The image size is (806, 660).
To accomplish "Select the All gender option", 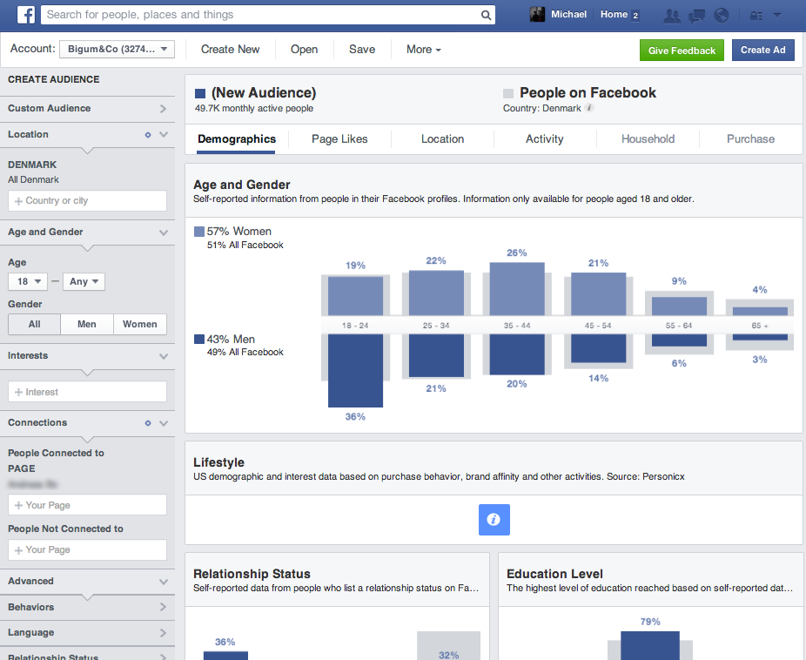I will (x=35, y=325).
